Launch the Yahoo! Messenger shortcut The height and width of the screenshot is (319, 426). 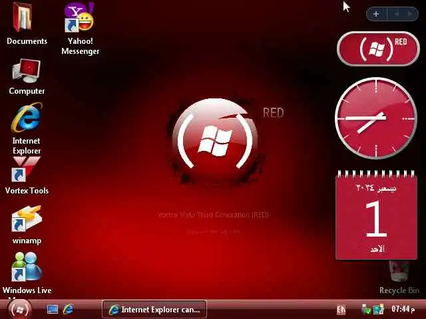(x=80, y=29)
